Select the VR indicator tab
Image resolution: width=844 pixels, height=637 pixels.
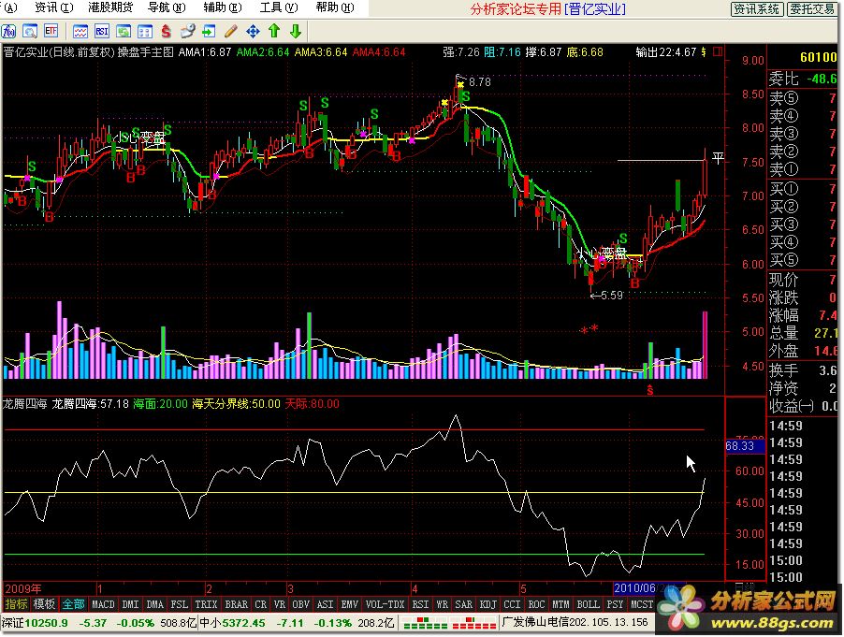point(280,604)
